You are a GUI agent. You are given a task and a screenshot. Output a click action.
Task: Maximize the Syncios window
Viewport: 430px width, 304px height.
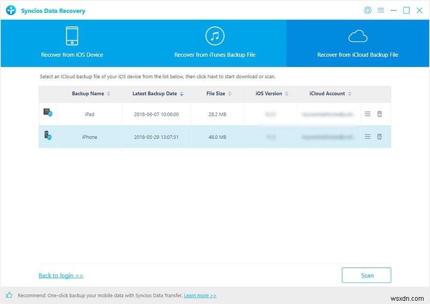click(406, 10)
